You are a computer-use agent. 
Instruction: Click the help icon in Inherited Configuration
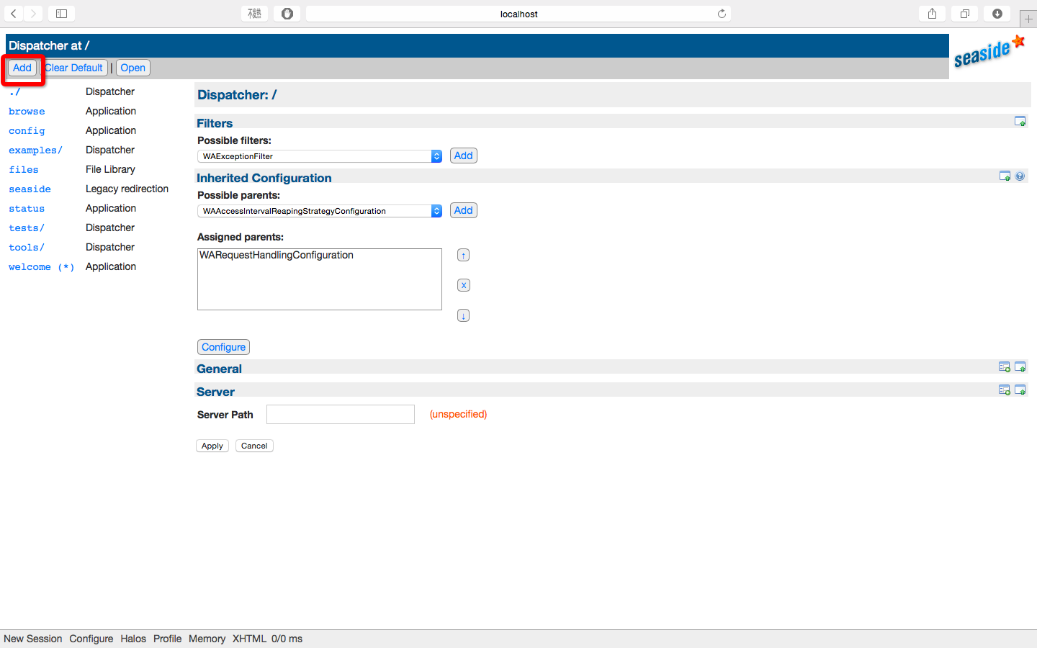[x=1020, y=176]
